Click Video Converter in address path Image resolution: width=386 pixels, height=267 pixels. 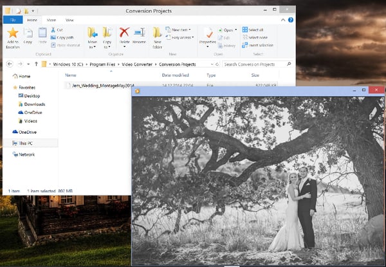click(x=137, y=64)
